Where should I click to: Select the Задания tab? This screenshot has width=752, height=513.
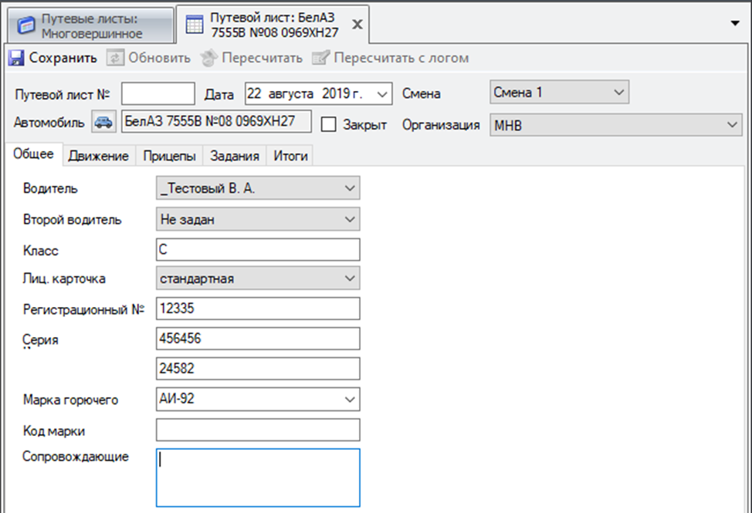[x=235, y=156]
